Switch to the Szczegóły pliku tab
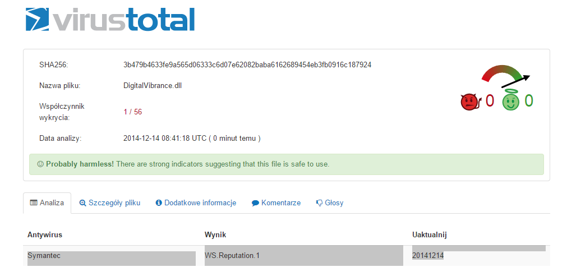 coord(110,203)
